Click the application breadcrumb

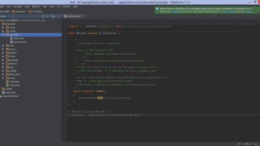pyautogui.click(x=19, y=11)
